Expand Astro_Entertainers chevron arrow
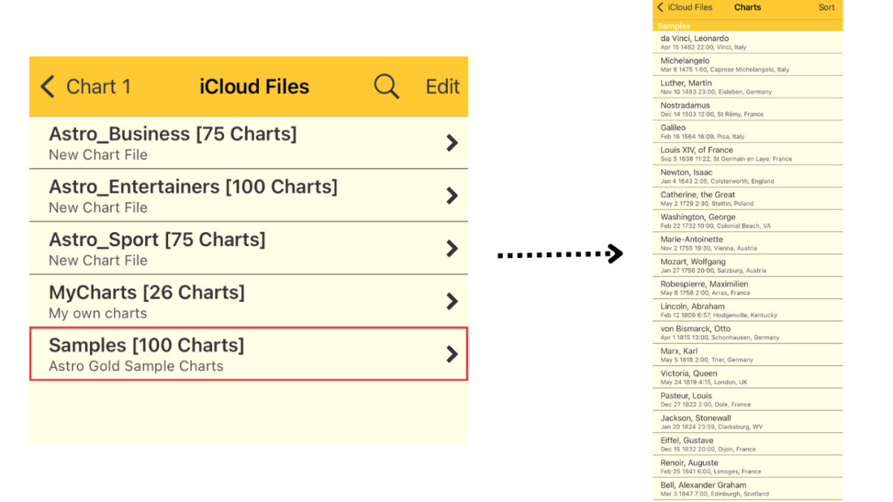The image size is (893, 502). [x=451, y=196]
